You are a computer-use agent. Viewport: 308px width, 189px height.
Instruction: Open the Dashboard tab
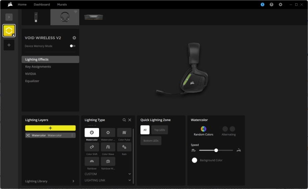(x=42, y=5)
